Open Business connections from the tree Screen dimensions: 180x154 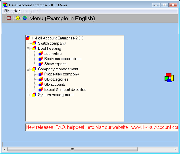click(x=63, y=59)
